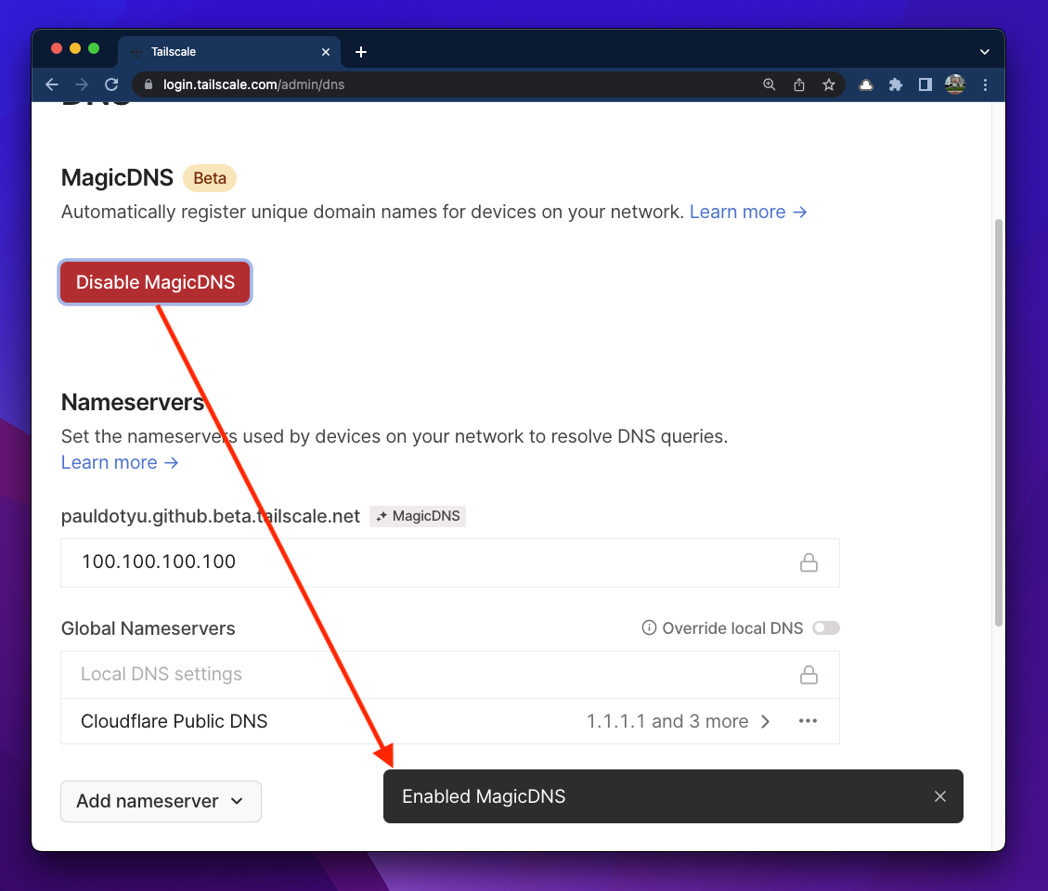Open the tab search chevron in title bar
The height and width of the screenshot is (891, 1048).
coord(985,52)
